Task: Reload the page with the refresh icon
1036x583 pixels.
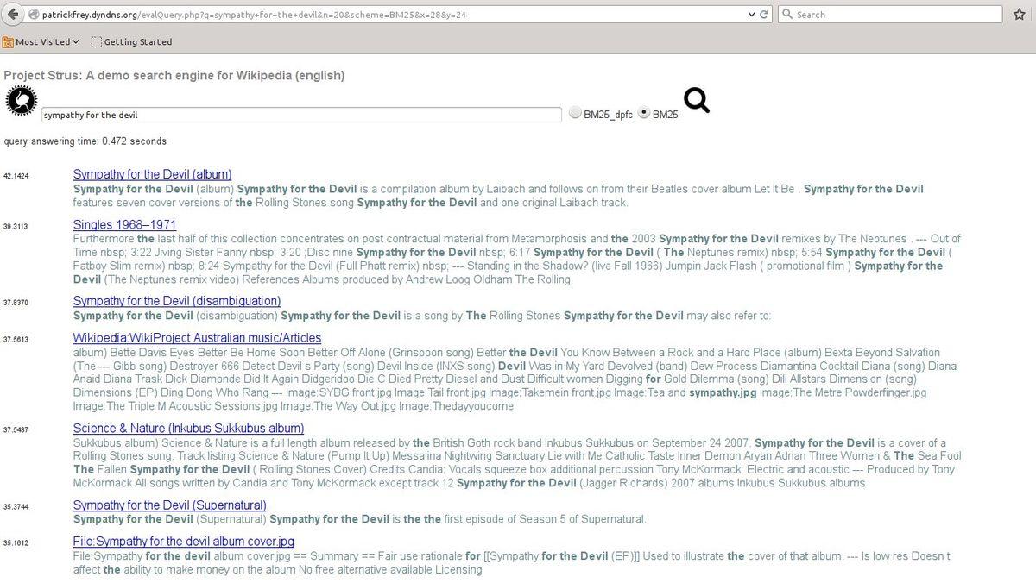Action: [x=764, y=15]
